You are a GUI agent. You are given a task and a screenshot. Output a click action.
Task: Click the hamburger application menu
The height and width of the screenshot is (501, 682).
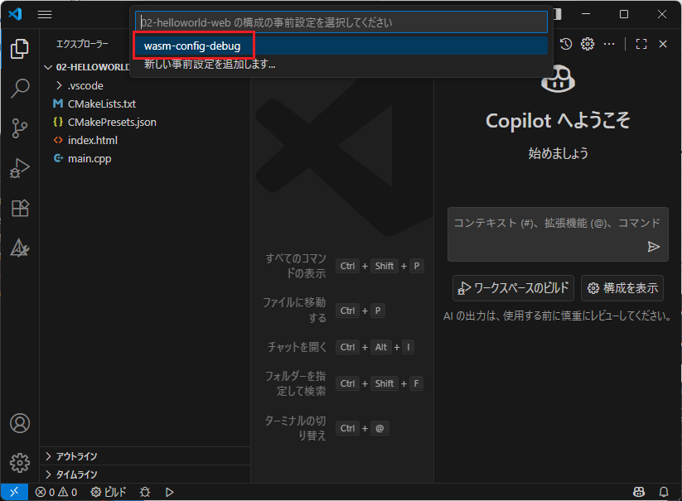[45, 14]
